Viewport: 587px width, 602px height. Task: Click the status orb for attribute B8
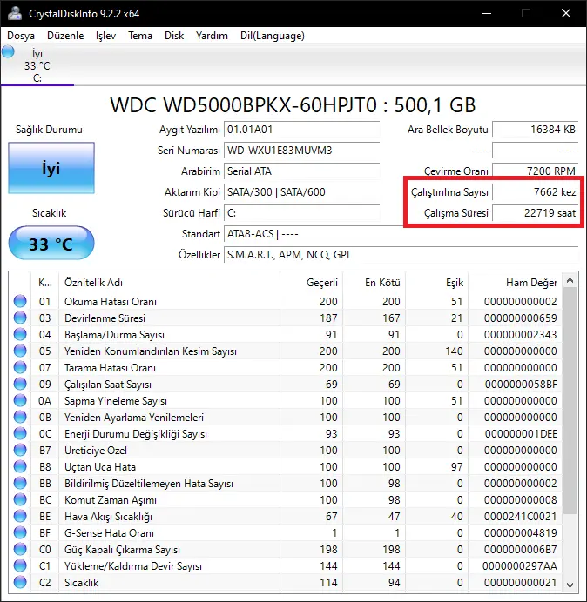point(20,466)
